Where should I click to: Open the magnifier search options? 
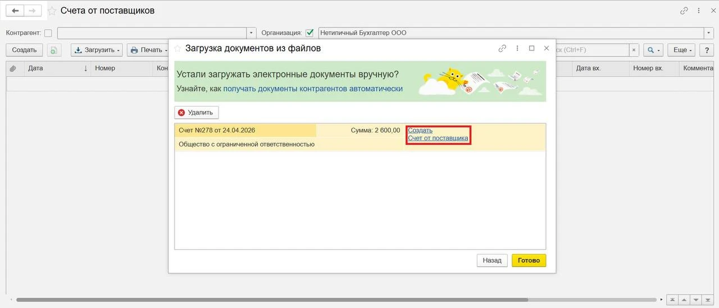click(x=653, y=50)
